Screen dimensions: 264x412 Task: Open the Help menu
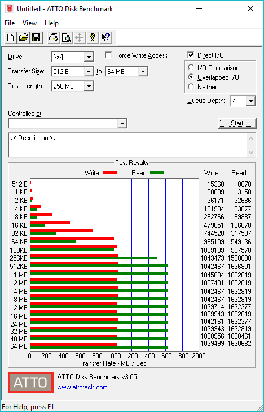coord(51,23)
